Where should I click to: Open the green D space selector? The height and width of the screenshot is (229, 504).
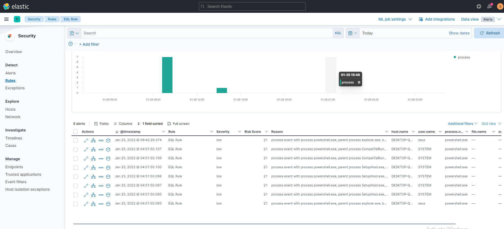click(x=17, y=19)
